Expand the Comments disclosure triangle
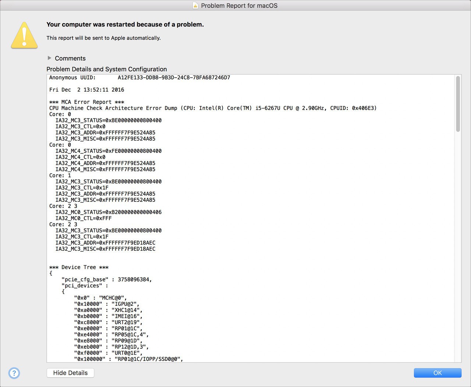This screenshot has width=471, height=387. [49, 58]
